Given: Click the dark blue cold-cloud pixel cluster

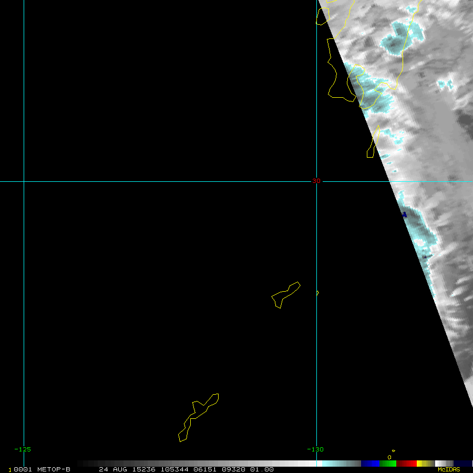Looking at the screenshot, I should pyautogui.click(x=404, y=214).
